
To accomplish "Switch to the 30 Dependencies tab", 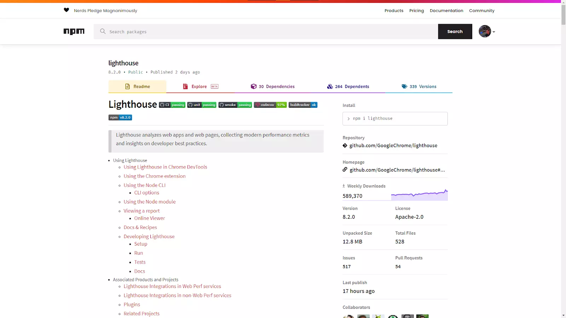I will [272, 87].
